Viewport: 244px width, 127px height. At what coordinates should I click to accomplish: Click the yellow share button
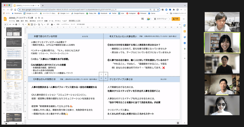pos(176,19)
